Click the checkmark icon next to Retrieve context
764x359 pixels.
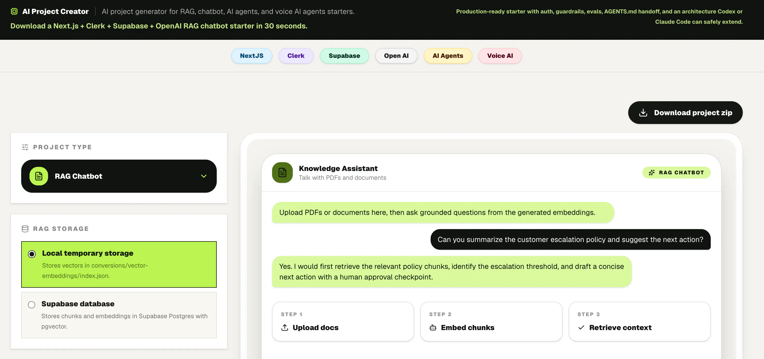(581, 327)
